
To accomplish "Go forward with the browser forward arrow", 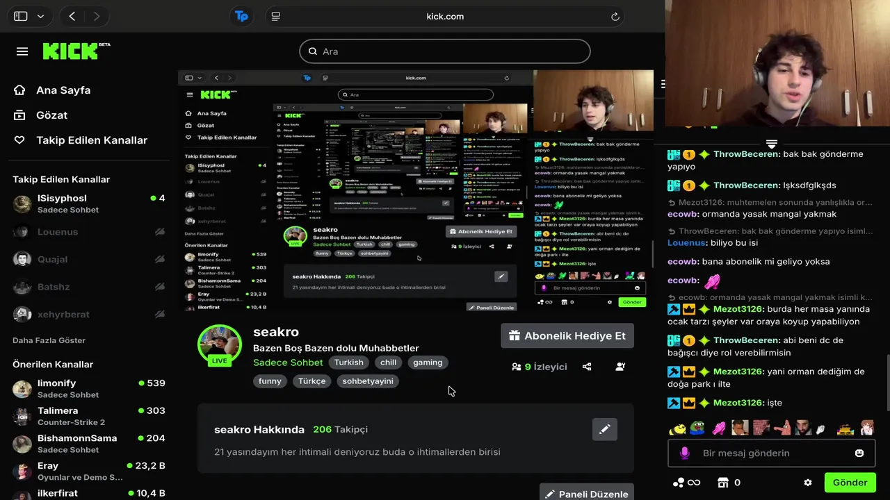I will coord(96,16).
